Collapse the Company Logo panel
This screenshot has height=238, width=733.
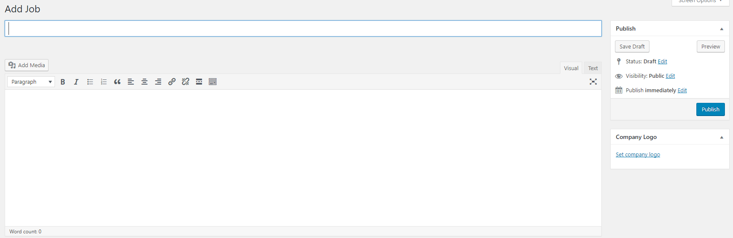click(721, 137)
